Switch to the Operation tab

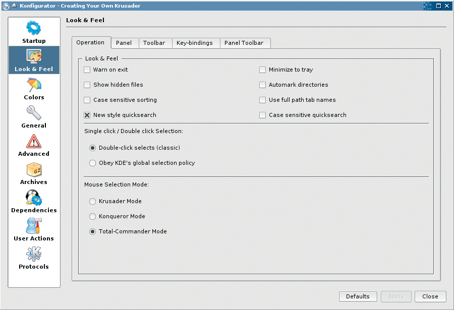91,42
